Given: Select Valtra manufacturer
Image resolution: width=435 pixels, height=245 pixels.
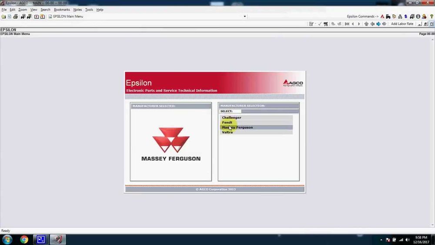Looking at the screenshot, I should point(256,132).
